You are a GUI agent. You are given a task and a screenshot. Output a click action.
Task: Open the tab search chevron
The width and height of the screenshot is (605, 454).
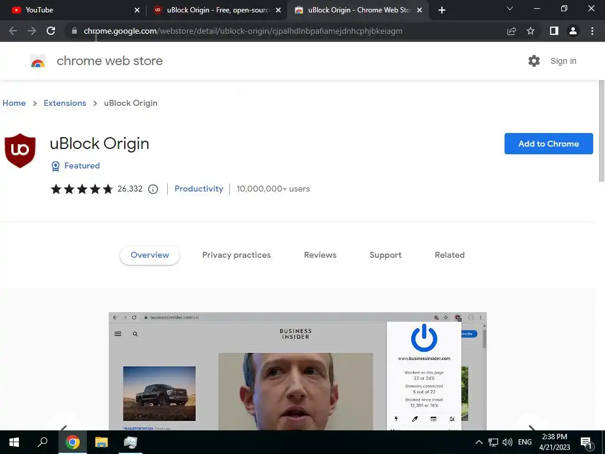click(510, 8)
